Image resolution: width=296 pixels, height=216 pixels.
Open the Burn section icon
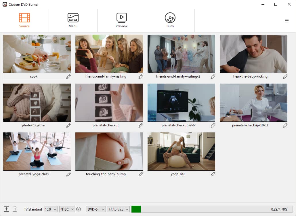coord(170,20)
